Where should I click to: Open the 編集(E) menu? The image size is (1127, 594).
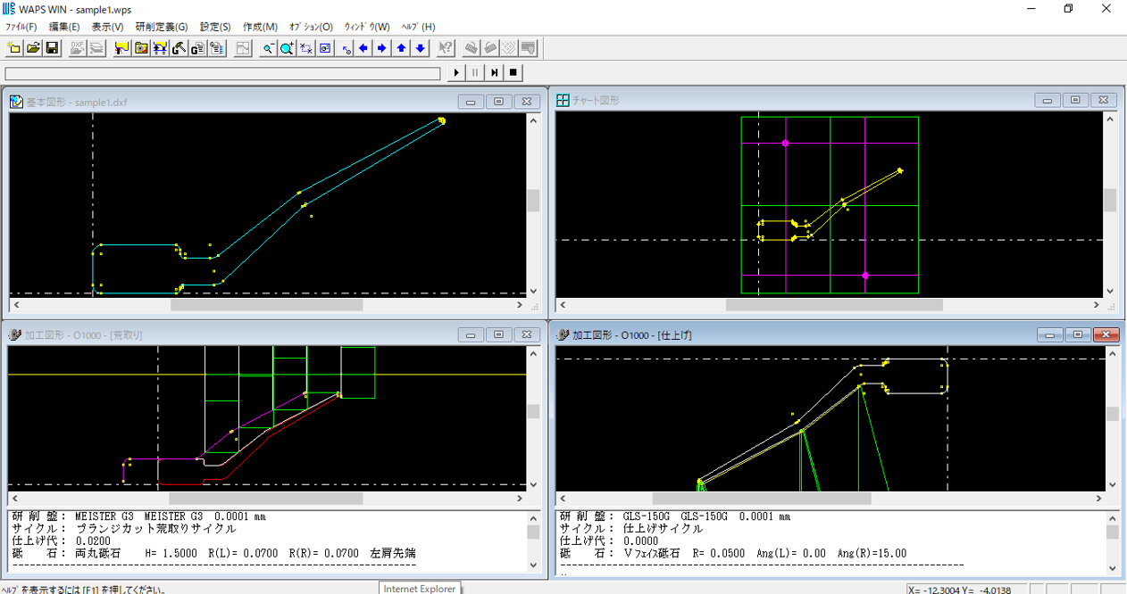[64, 27]
